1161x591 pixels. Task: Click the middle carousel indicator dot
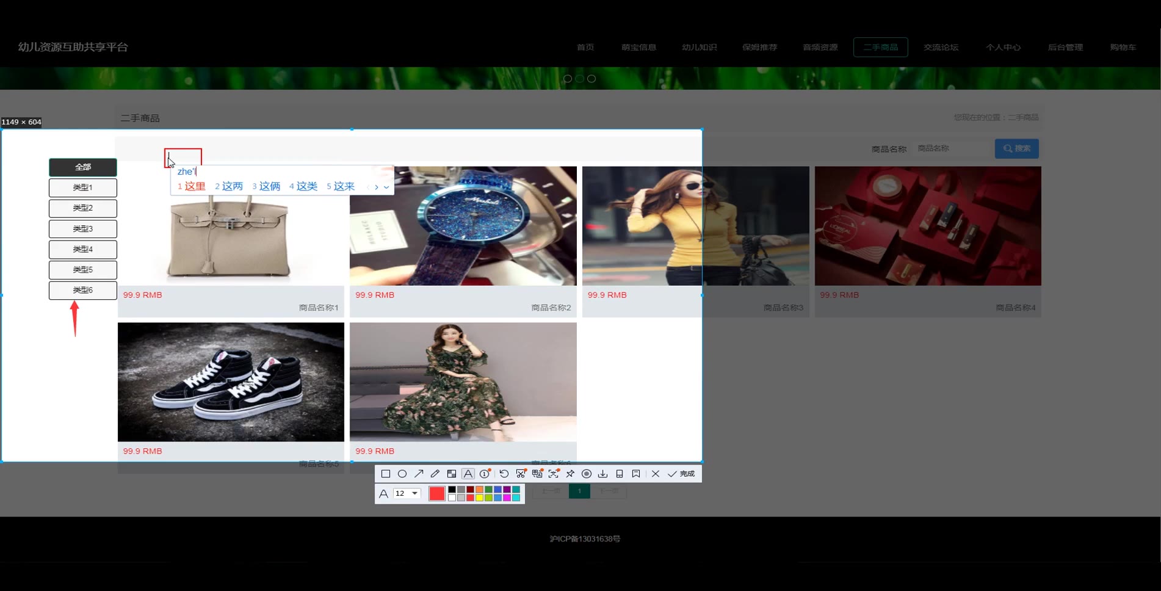(x=579, y=79)
